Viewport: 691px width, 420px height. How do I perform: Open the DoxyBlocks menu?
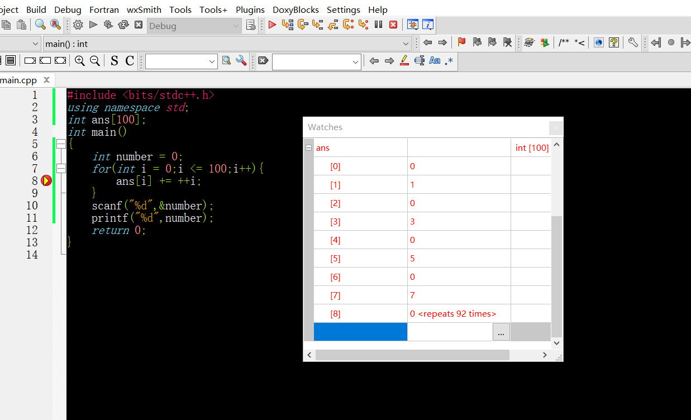coord(296,9)
